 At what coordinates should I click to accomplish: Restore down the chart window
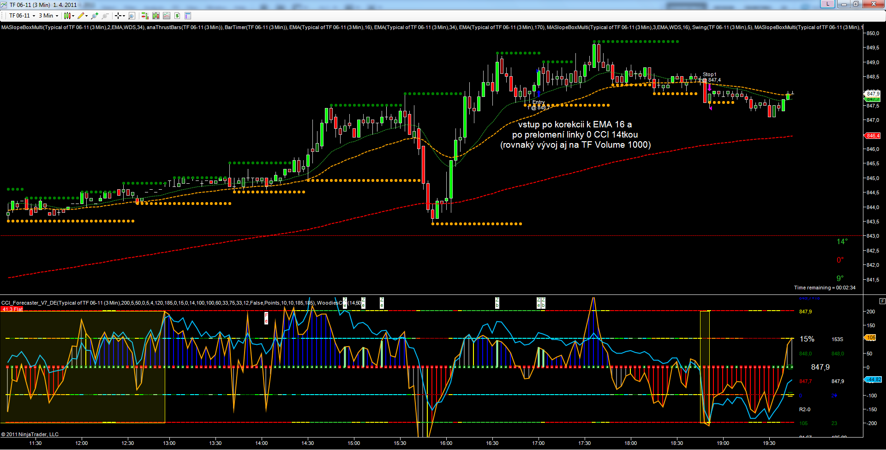856,4
